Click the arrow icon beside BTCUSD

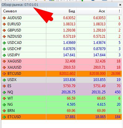pos(4,74)
